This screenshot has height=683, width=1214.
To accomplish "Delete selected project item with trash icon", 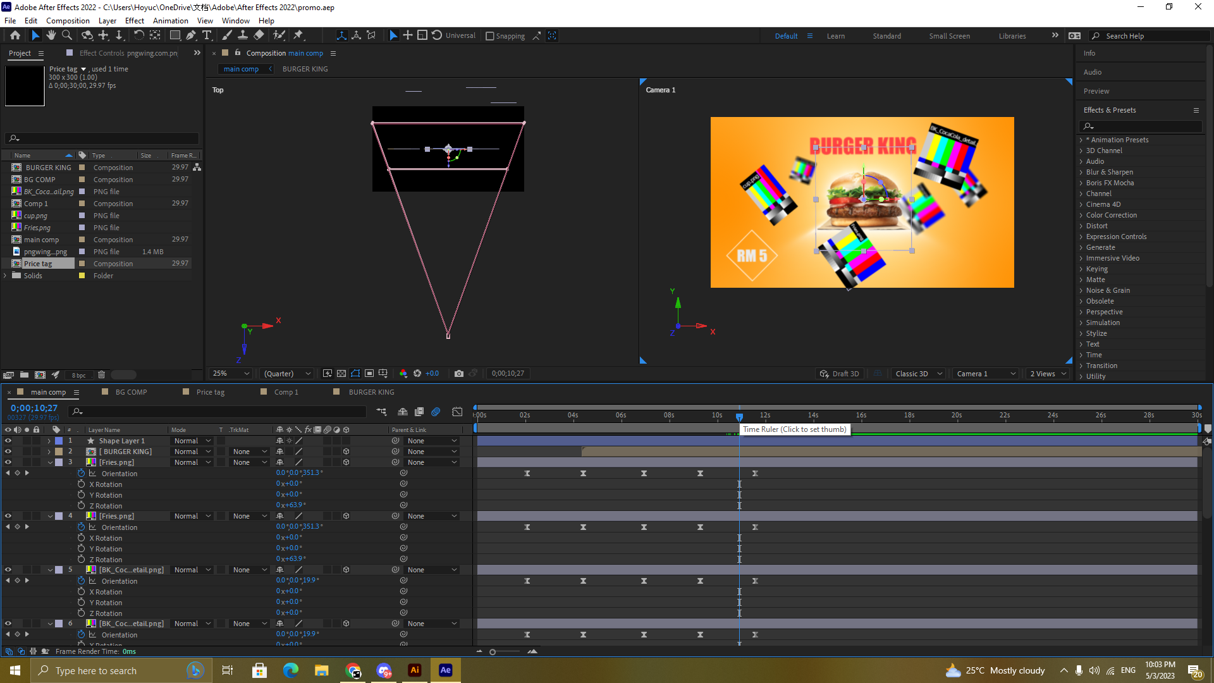I will point(101,375).
